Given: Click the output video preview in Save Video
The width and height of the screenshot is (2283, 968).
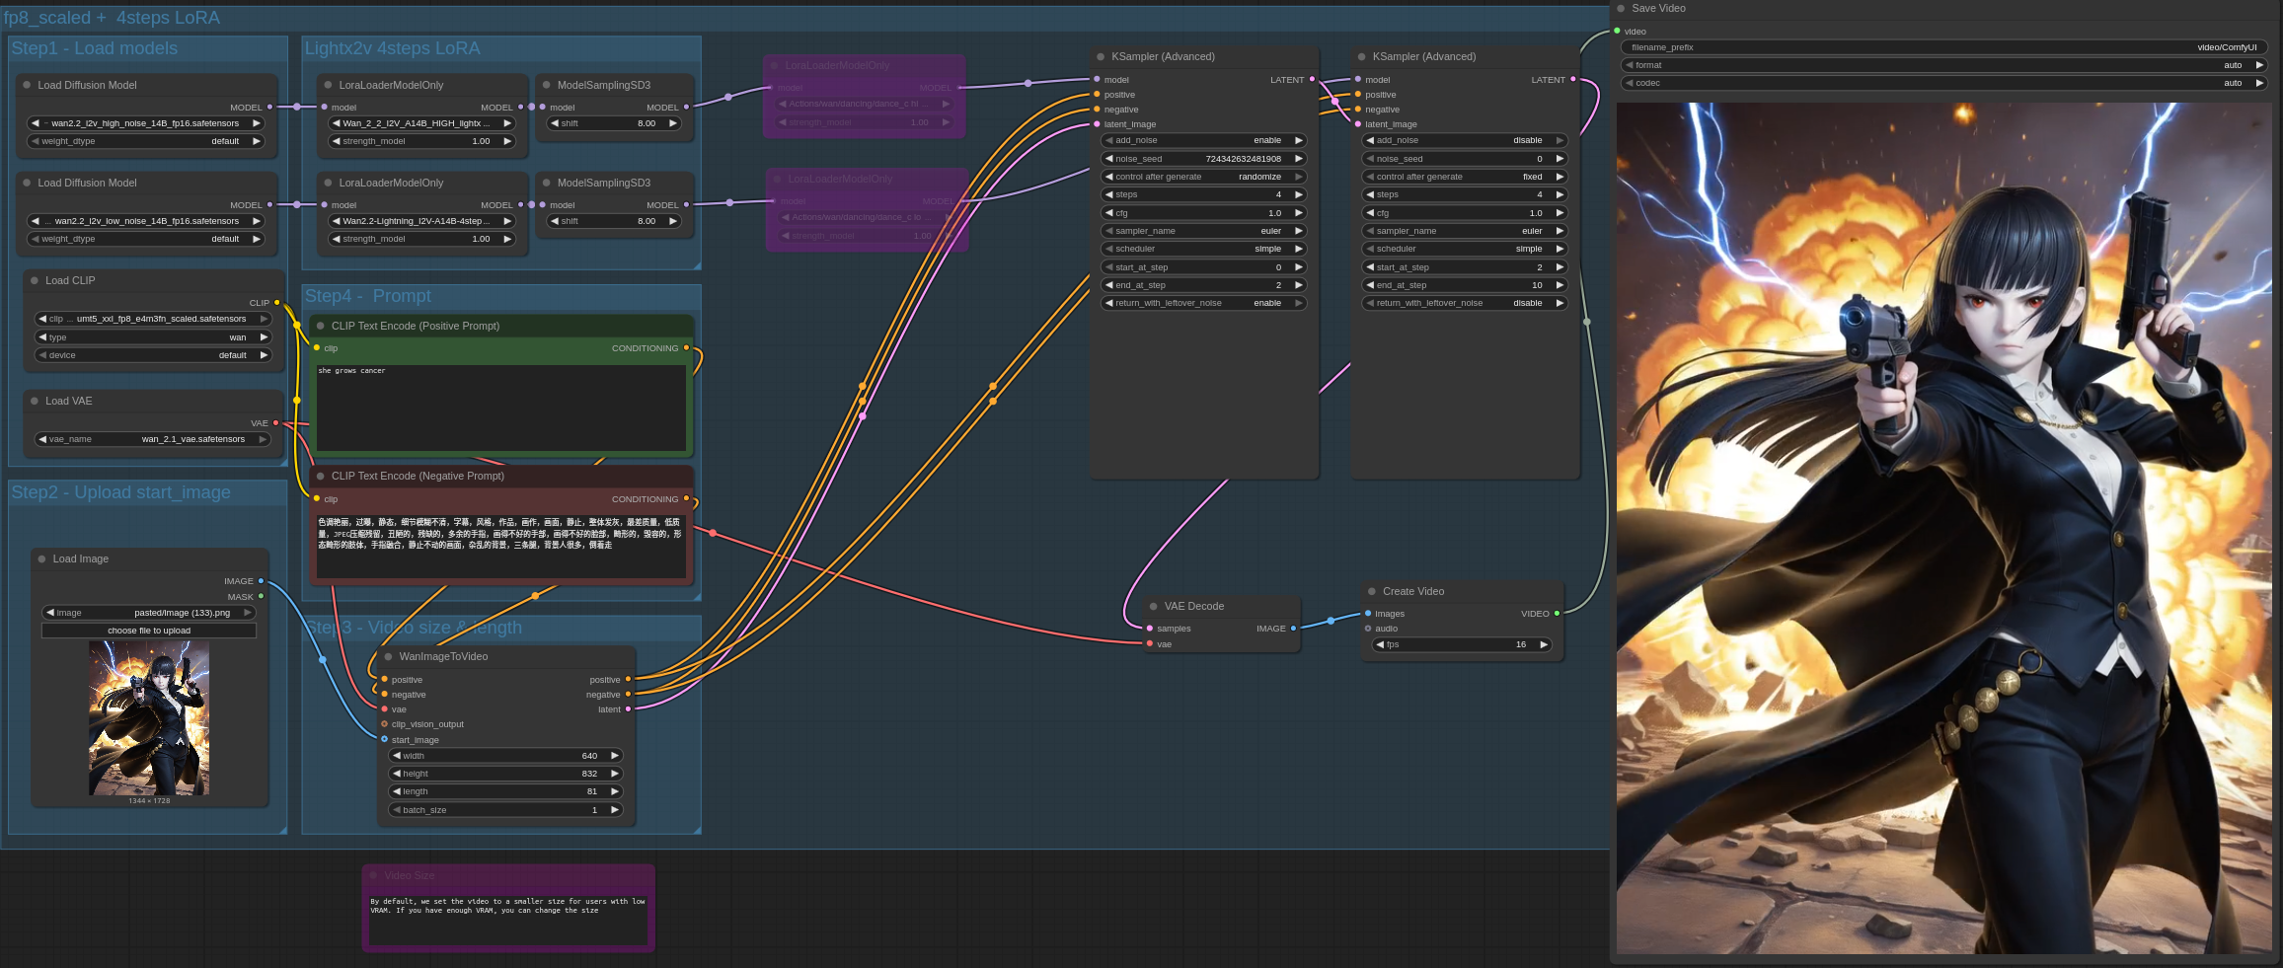Looking at the screenshot, I should [x=1944, y=528].
